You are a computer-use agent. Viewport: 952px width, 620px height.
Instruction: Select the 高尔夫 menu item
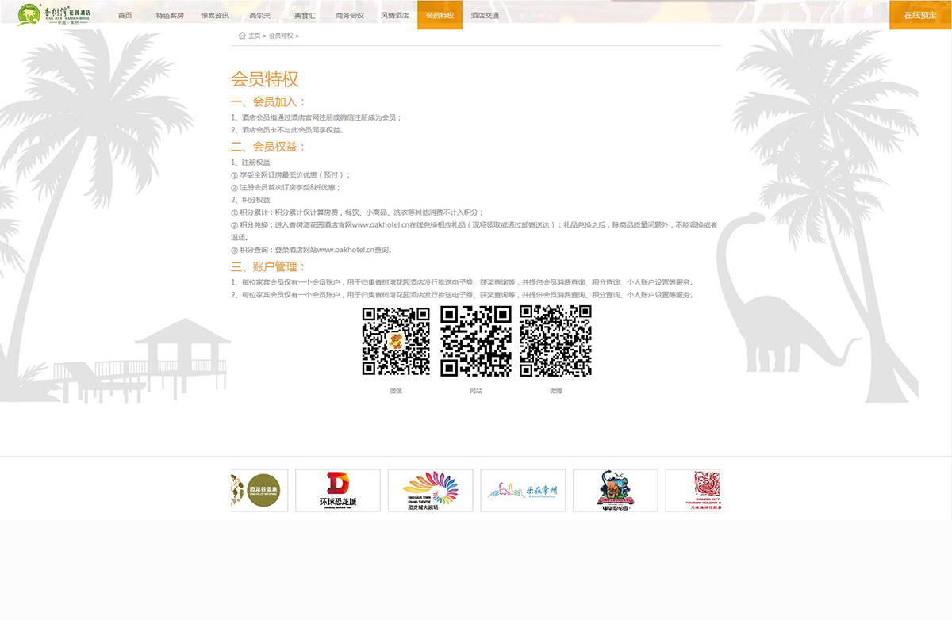click(260, 15)
